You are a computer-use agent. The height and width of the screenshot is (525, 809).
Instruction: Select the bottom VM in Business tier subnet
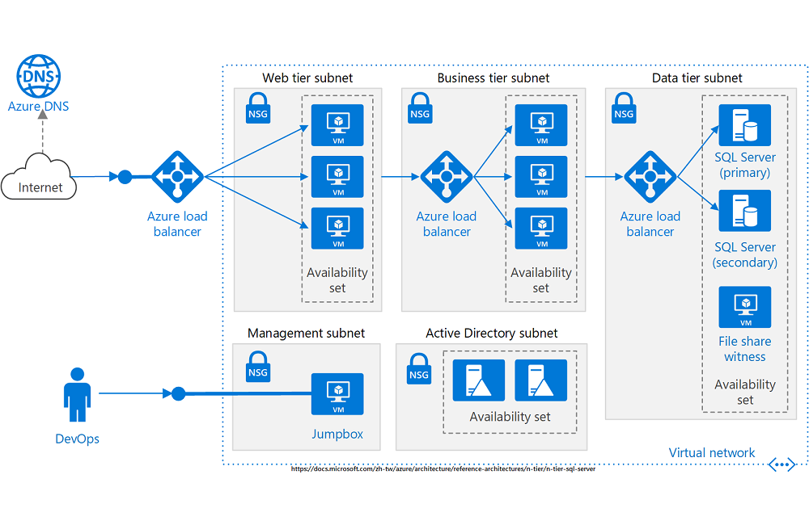click(541, 229)
